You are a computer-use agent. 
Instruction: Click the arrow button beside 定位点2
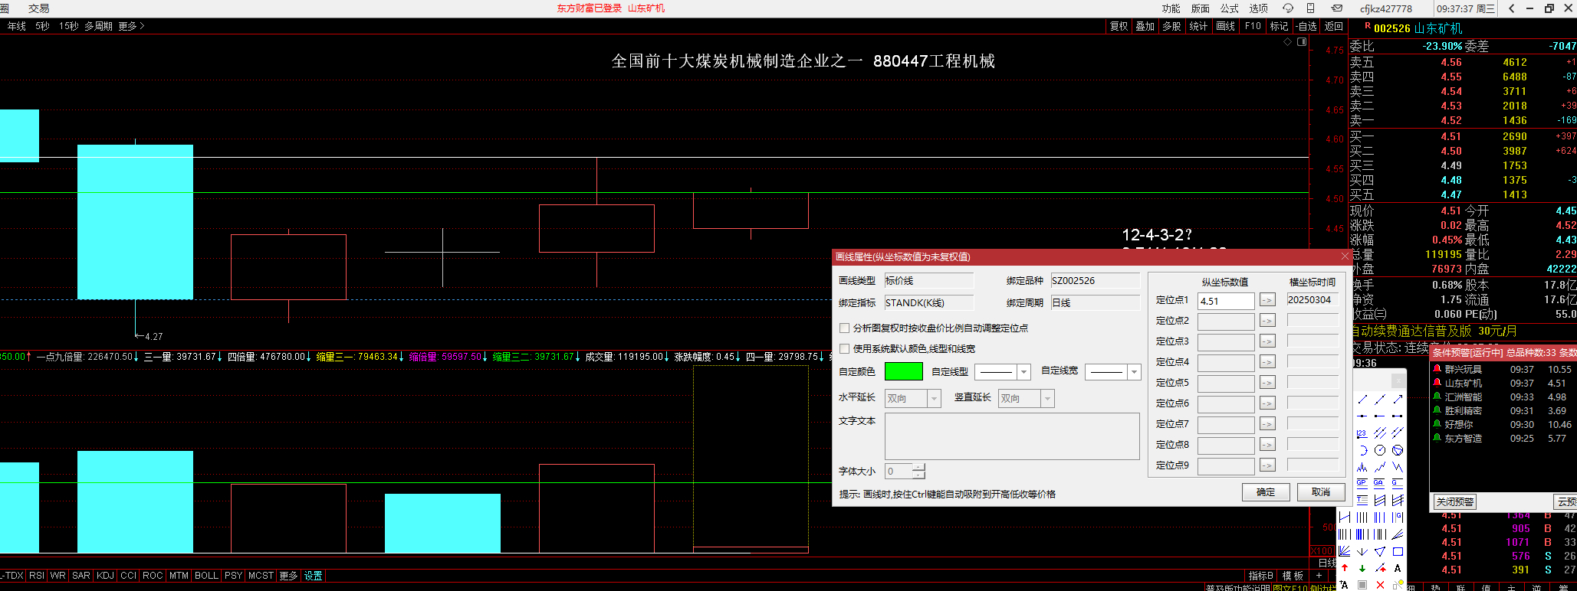click(x=1267, y=322)
